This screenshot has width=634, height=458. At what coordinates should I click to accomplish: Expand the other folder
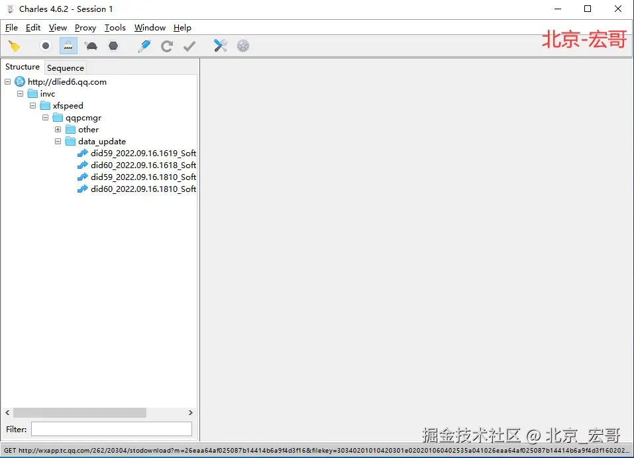pyautogui.click(x=58, y=130)
